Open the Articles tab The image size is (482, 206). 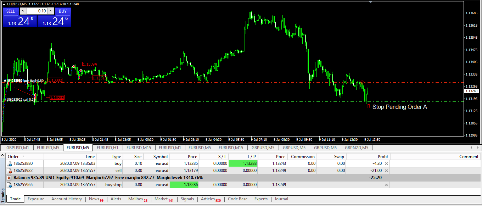click(211, 199)
